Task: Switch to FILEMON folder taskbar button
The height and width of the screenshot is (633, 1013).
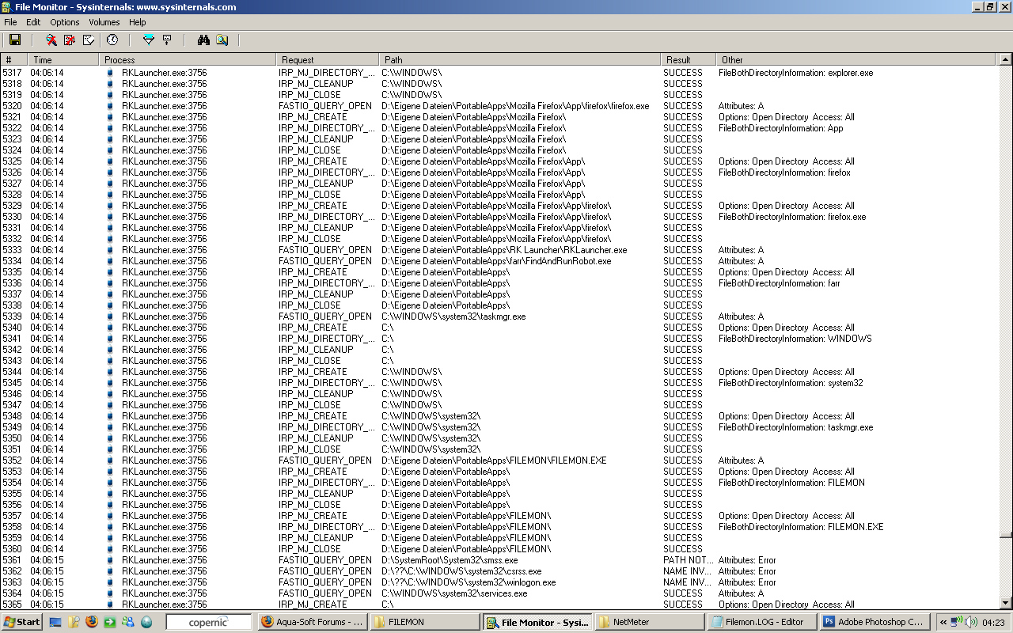Action: 424,622
